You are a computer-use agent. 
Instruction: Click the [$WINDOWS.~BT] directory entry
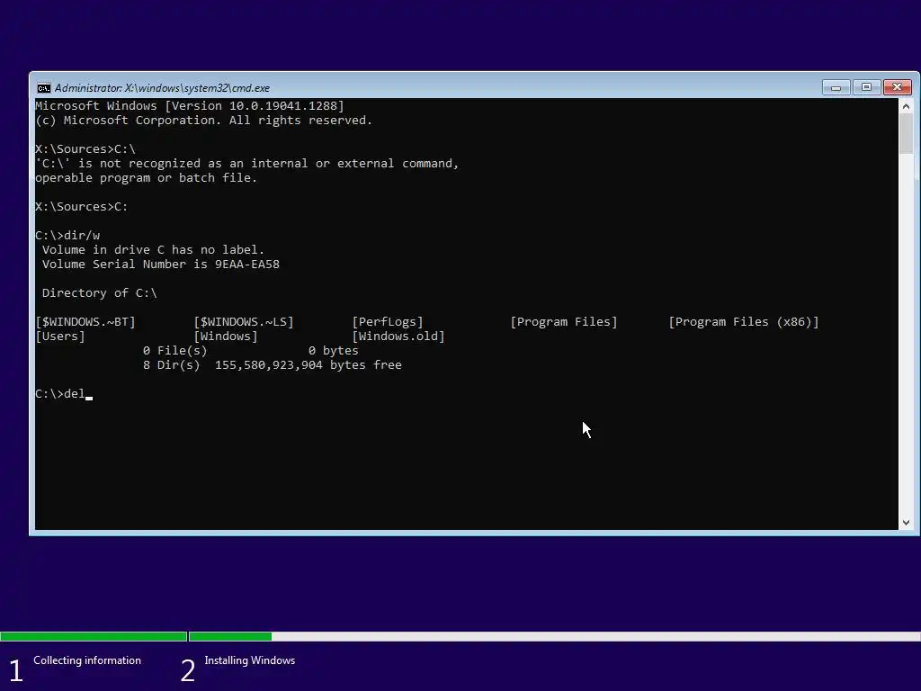(x=85, y=321)
